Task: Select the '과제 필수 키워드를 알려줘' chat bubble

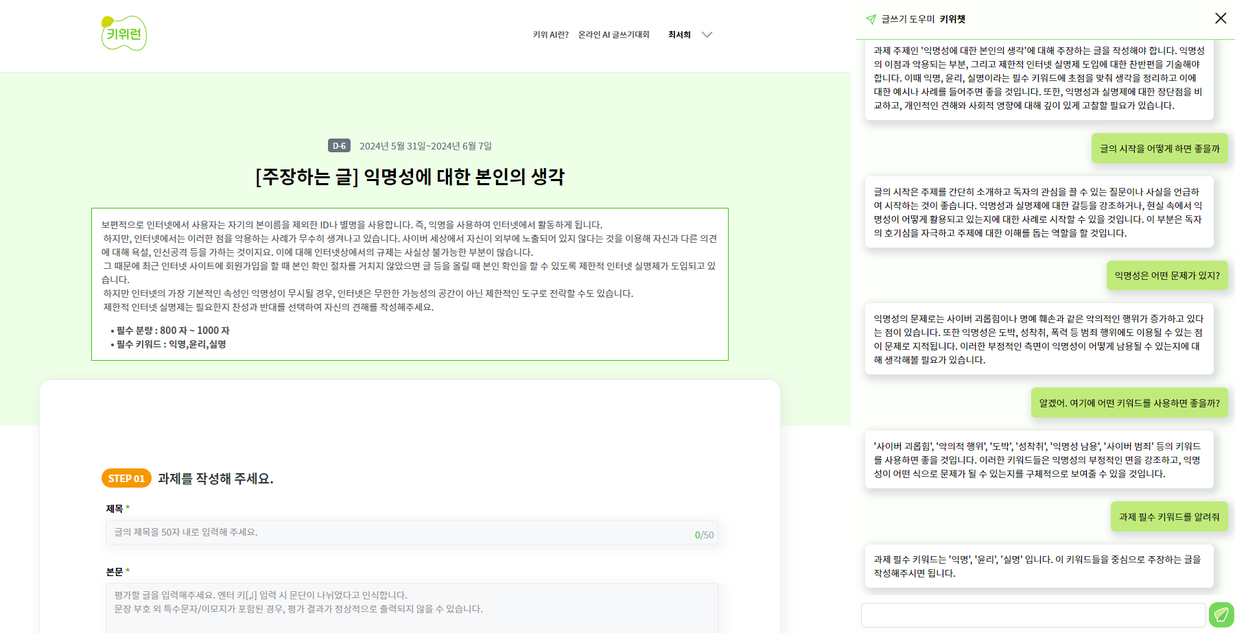Action: click(1168, 516)
